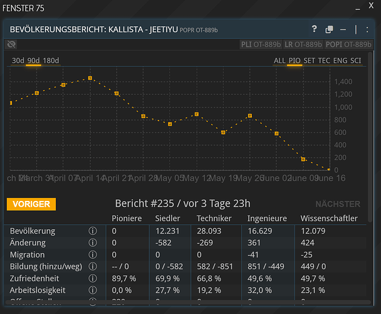The height and width of the screenshot is (314, 381).
Task: Click the data point near June 09
Action: [303, 159]
